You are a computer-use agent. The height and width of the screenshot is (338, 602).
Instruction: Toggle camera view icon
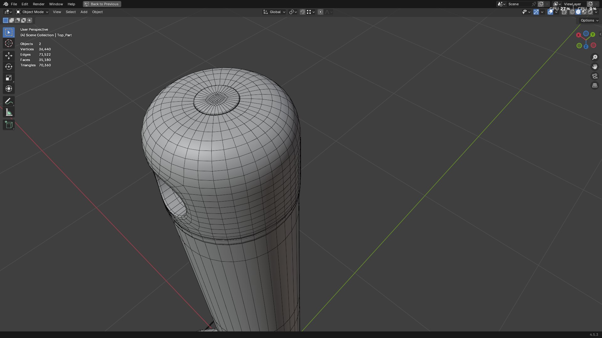point(594,76)
